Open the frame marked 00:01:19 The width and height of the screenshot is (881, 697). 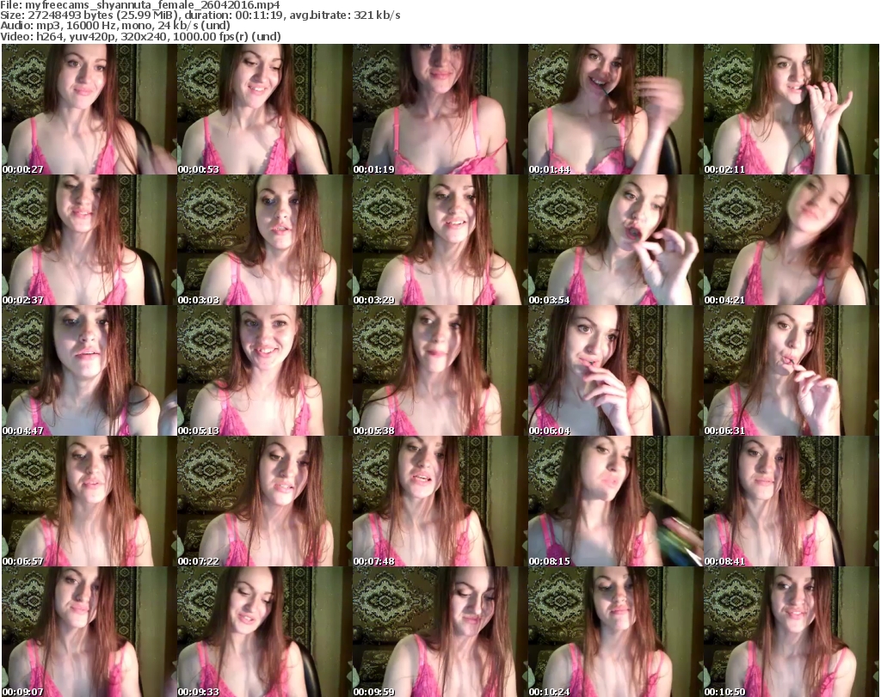[x=440, y=109]
